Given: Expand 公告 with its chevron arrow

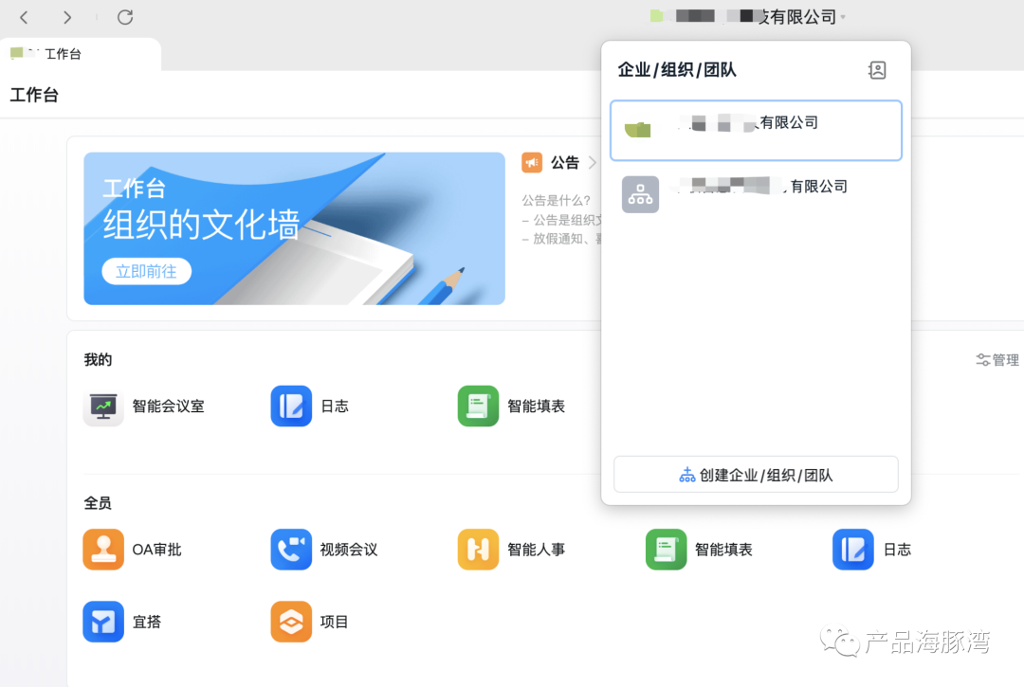Looking at the screenshot, I should pyautogui.click(x=593, y=162).
